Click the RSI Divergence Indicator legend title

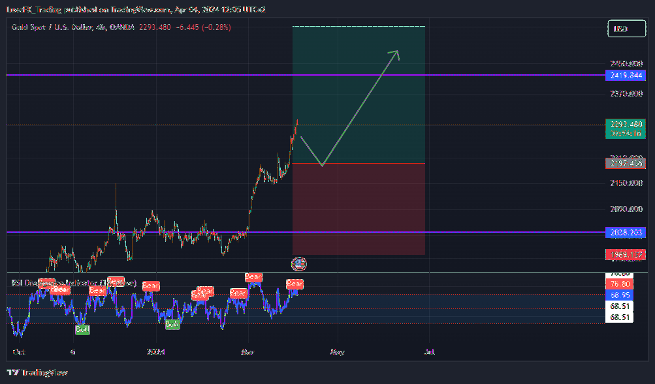pyautogui.click(x=74, y=283)
